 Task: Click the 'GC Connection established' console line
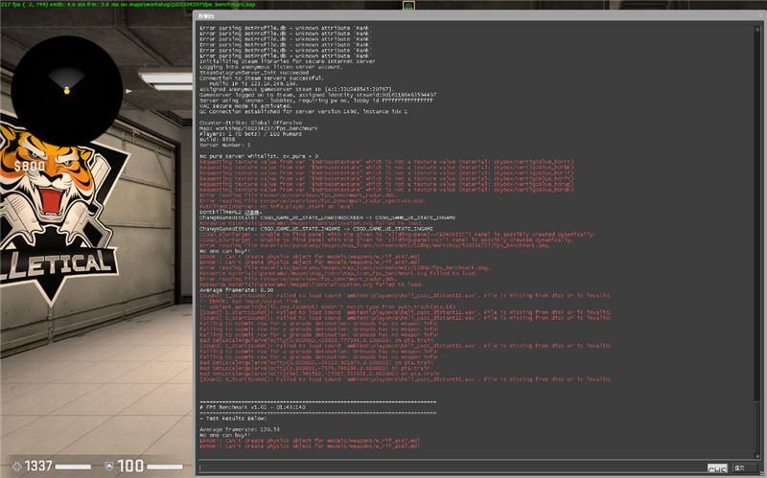[x=303, y=111]
